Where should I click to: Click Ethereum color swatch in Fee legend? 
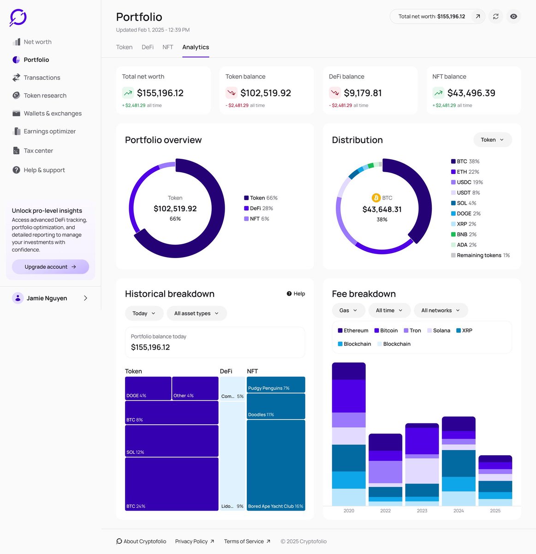pos(340,331)
